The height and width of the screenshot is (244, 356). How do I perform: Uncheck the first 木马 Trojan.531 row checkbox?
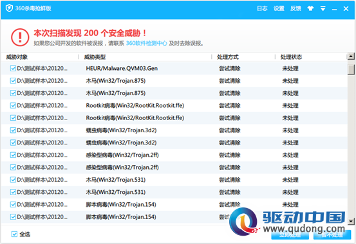pyautogui.click(x=13, y=180)
